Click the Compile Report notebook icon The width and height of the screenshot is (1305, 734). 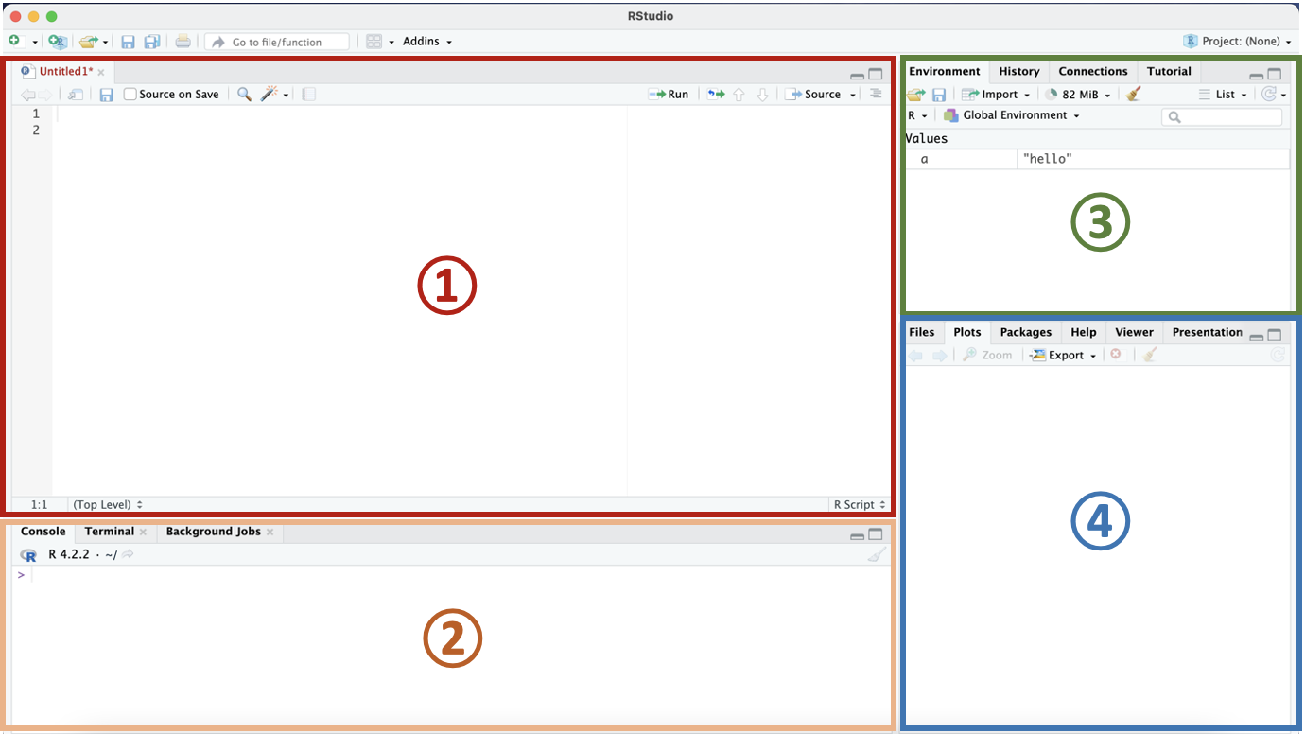point(309,95)
